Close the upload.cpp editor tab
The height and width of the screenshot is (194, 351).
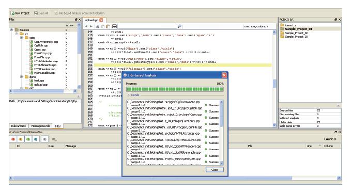coord(101,20)
